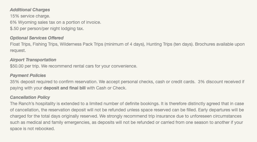Click the Payment Policies heading
The height and width of the screenshot is (142, 257).
click(28, 75)
